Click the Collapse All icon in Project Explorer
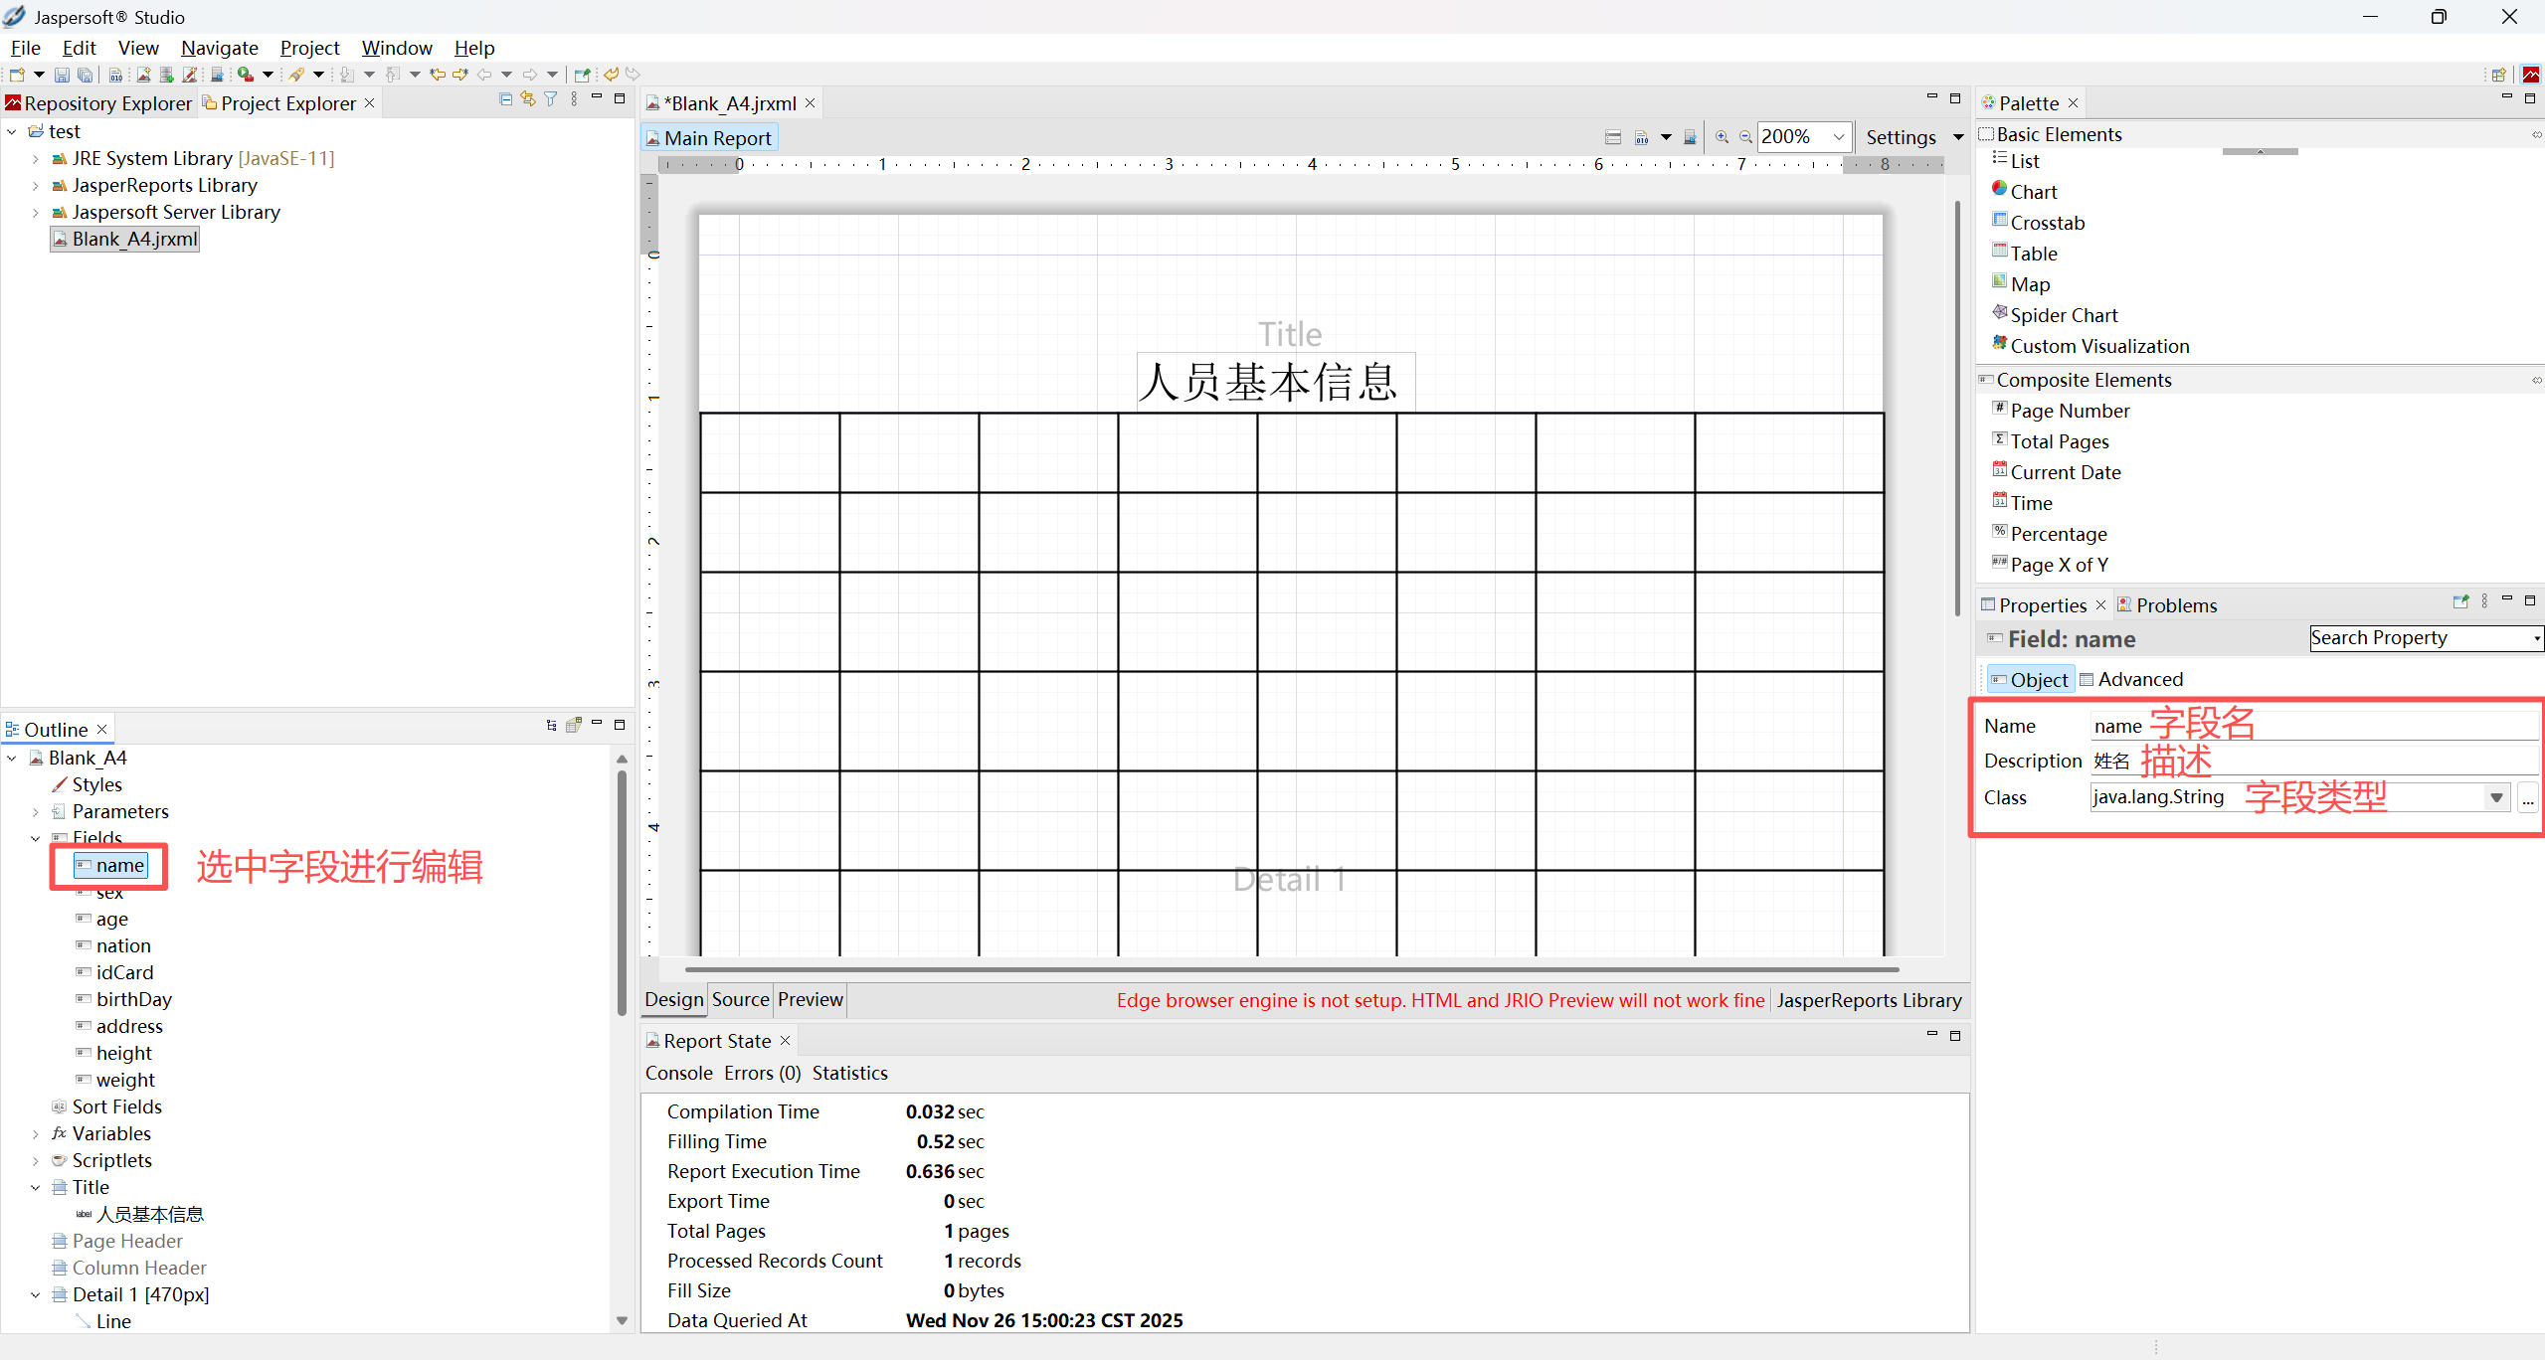The image size is (2545, 1360). point(505,99)
